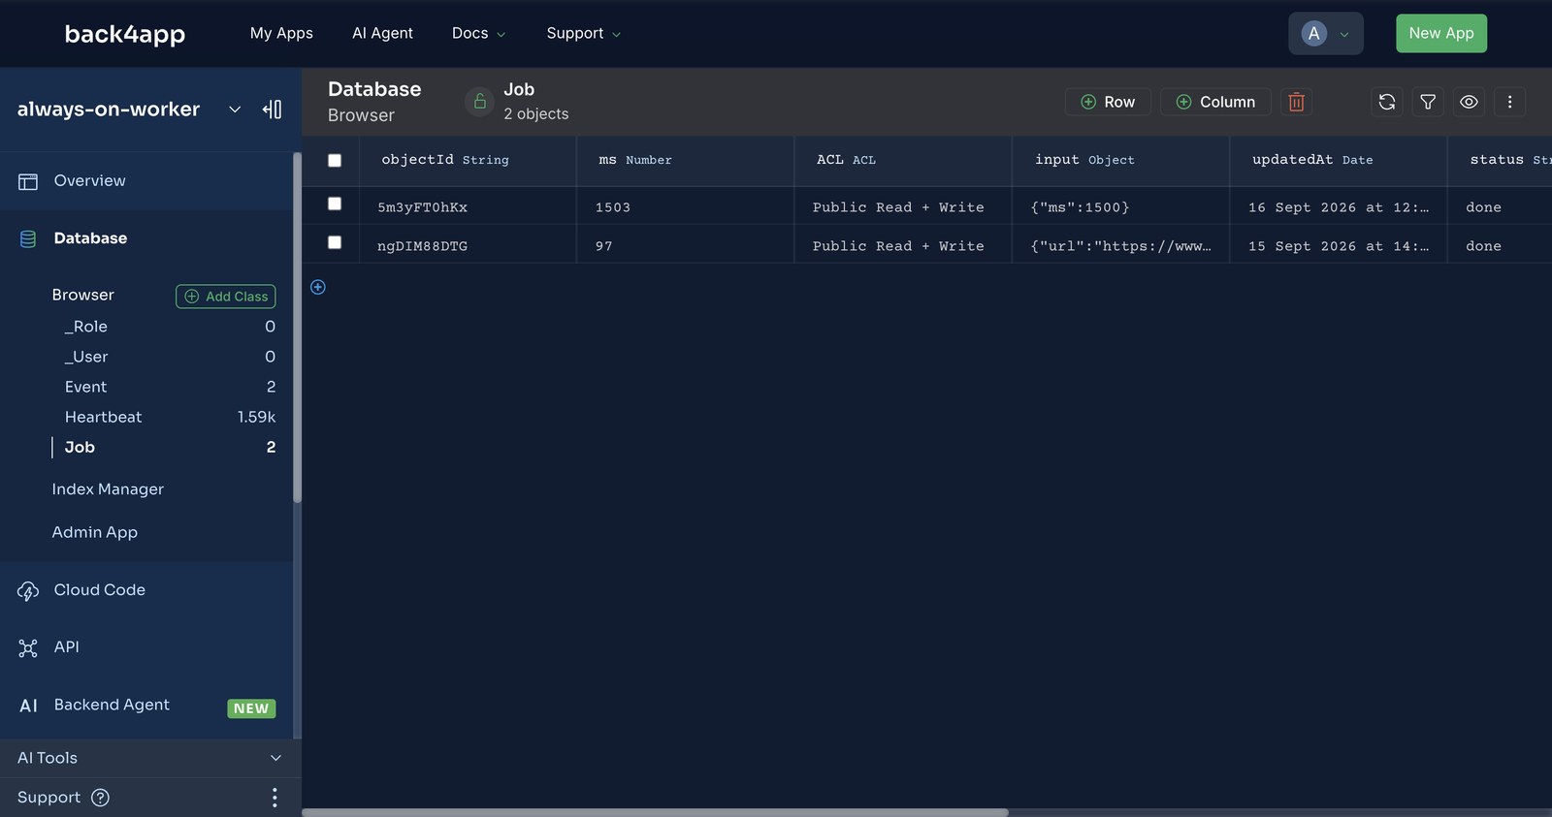Click the delete trash icon in toolbar
1552x817 pixels.
(1296, 102)
